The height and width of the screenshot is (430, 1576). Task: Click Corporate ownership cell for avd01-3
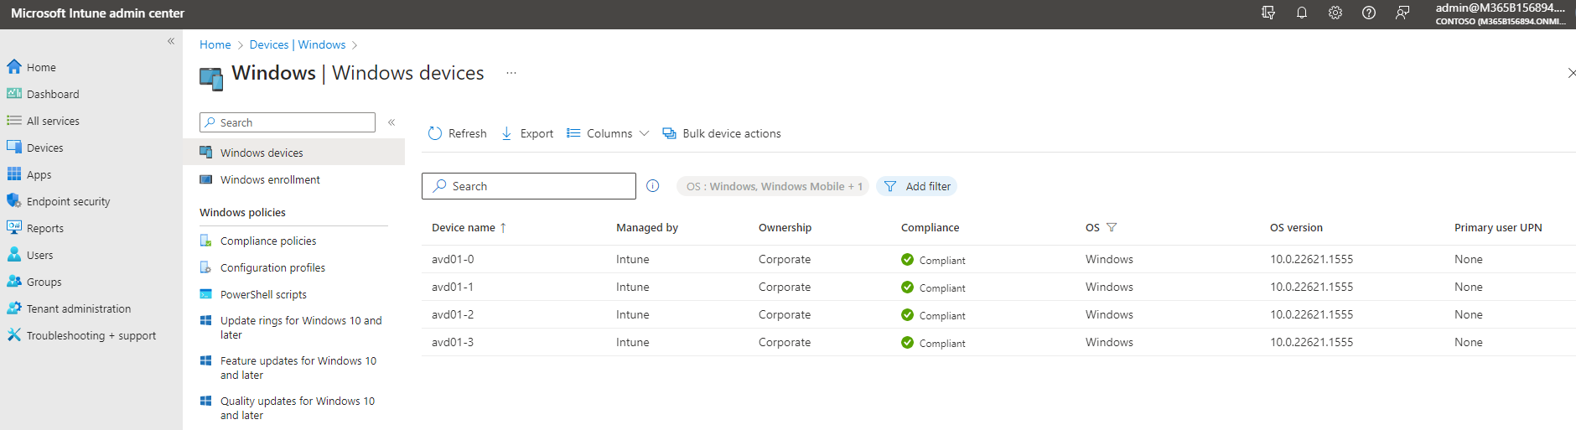tap(785, 342)
